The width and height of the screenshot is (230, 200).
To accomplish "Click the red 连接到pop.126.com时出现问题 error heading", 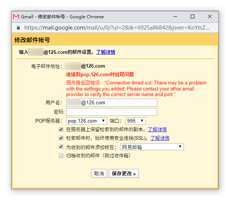I will coord(100,74).
